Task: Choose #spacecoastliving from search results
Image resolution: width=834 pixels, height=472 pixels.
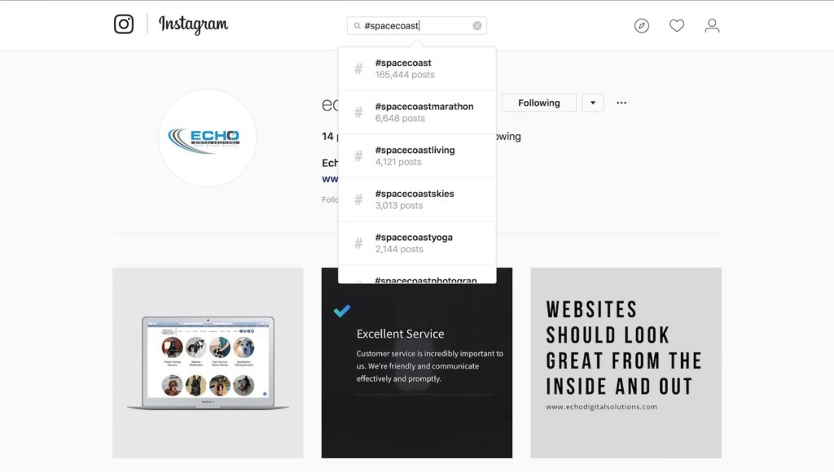Action: coord(417,155)
